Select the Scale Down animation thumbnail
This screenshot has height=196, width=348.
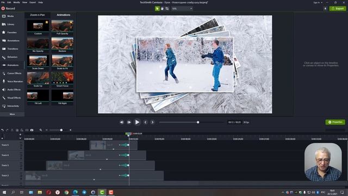[x=38, y=62]
